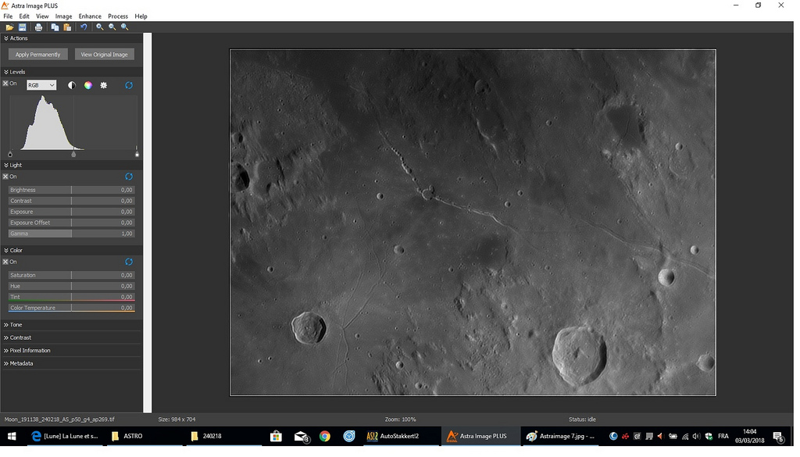Zoom in with the plus magnifier icon
800x457 pixels.
pyautogui.click(x=100, y=27)
